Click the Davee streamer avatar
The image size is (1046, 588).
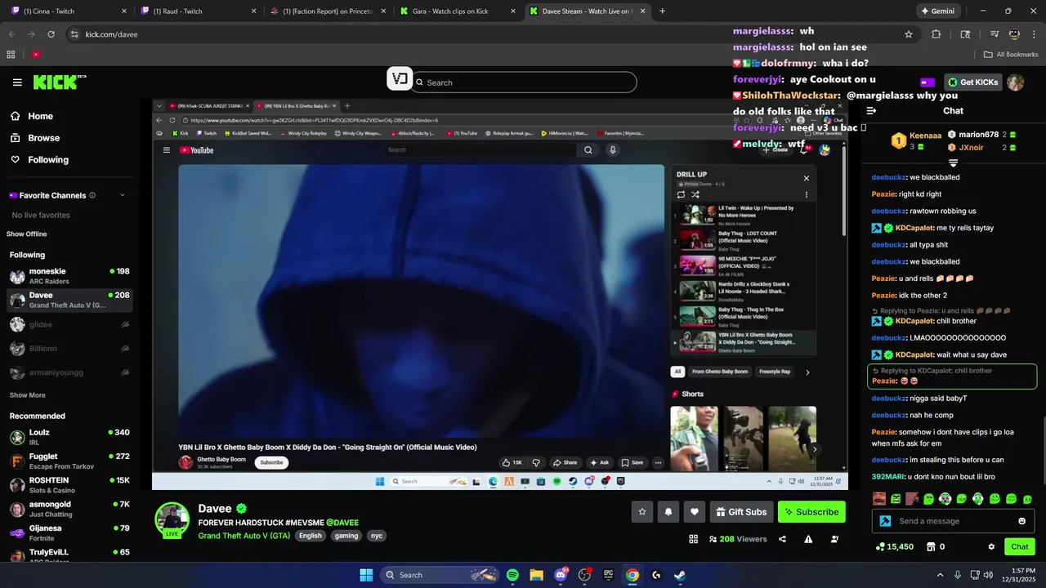click(x=172, y=519)
